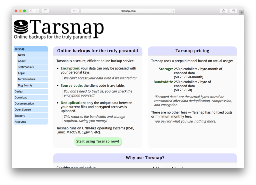The image size is (256, 185).
Task: Add a new tab with plus button
Action: [x=241, y=12]
